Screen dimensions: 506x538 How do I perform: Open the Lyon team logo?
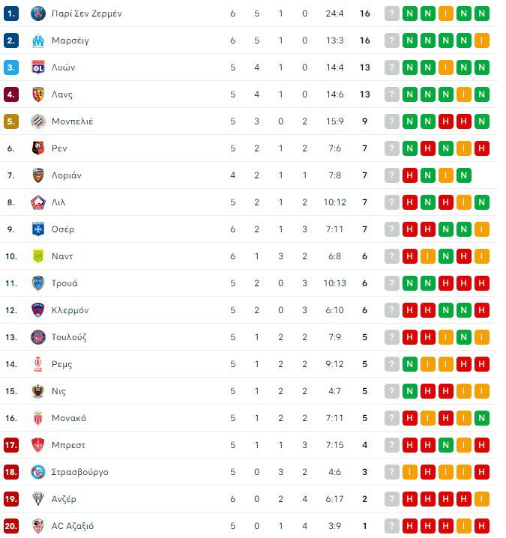pyautogui.click(x=38, y=67)
